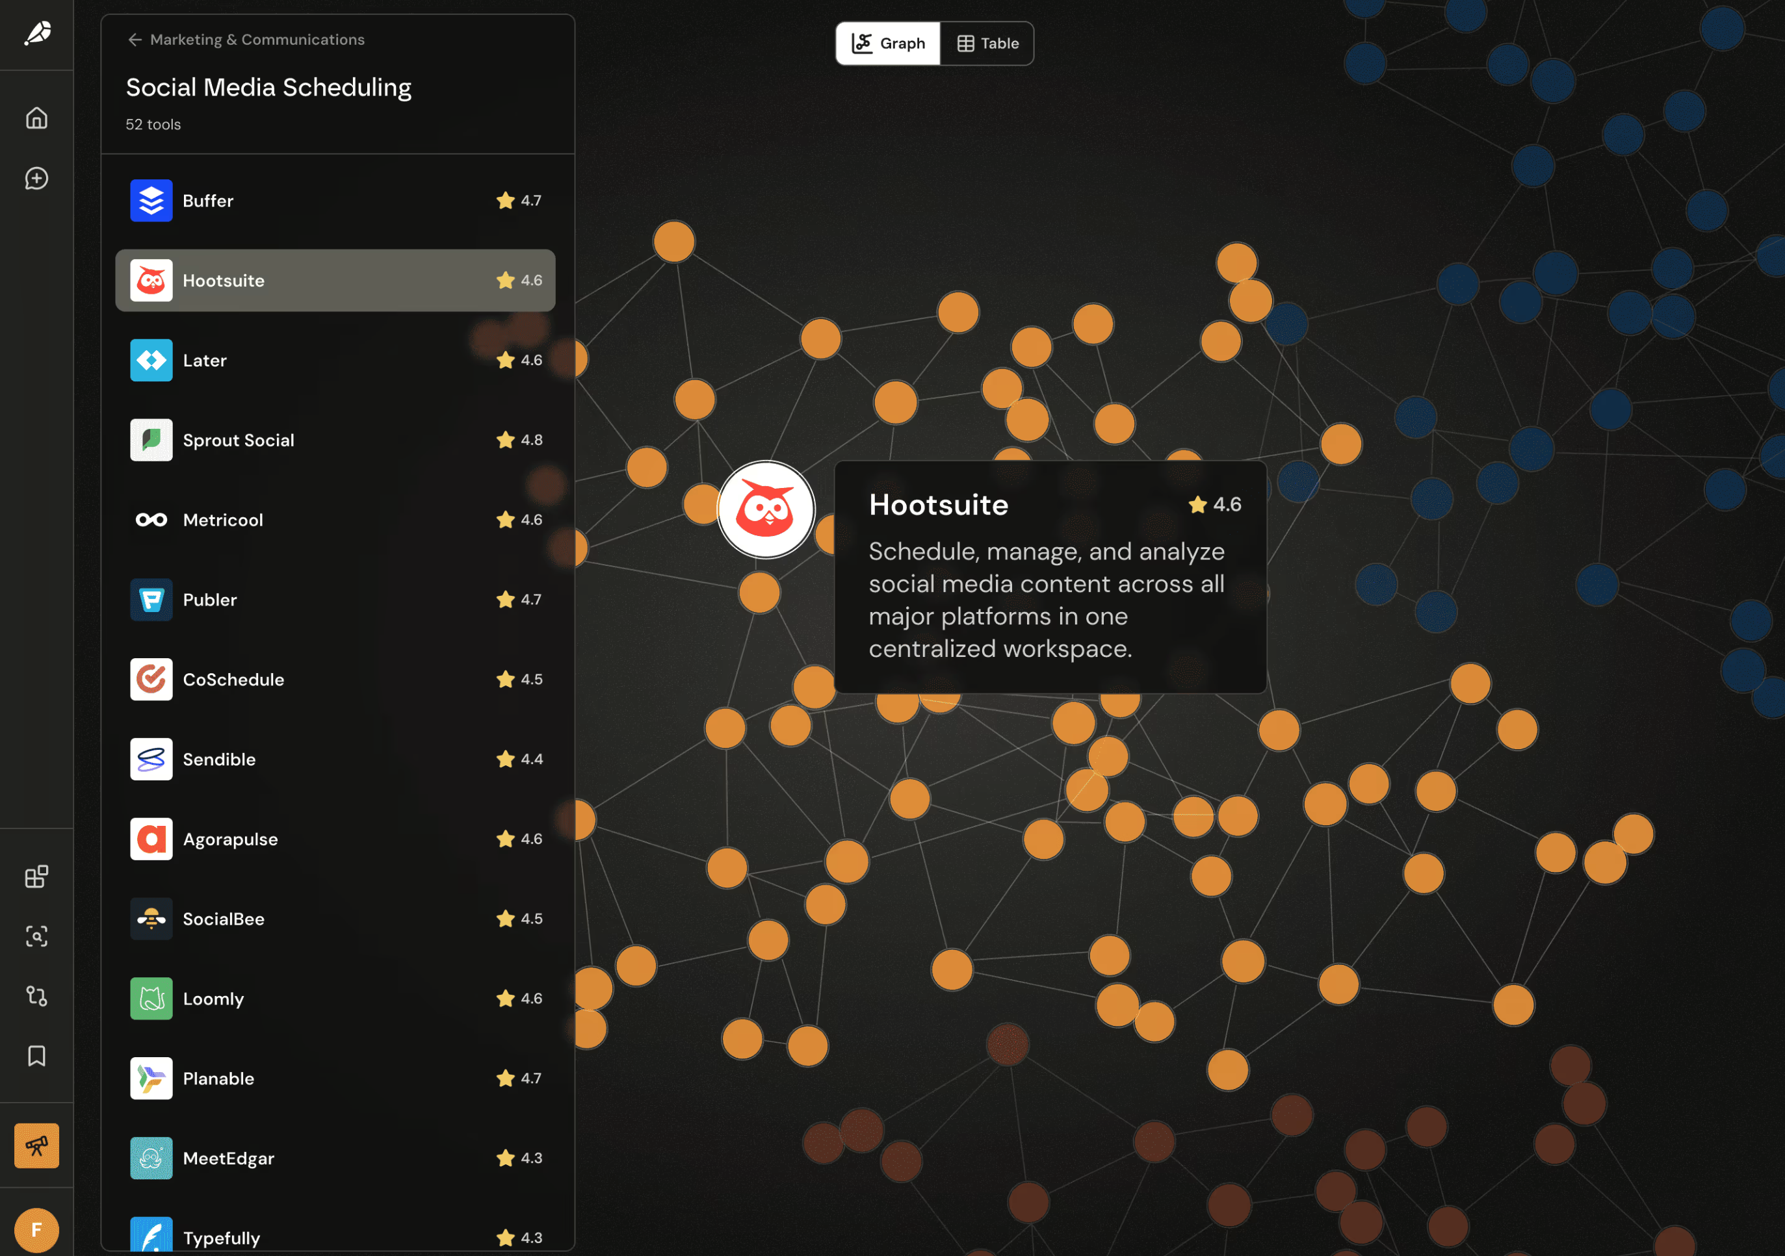
Task: Switch to the Graph view tab
Action: pos(888,44)
